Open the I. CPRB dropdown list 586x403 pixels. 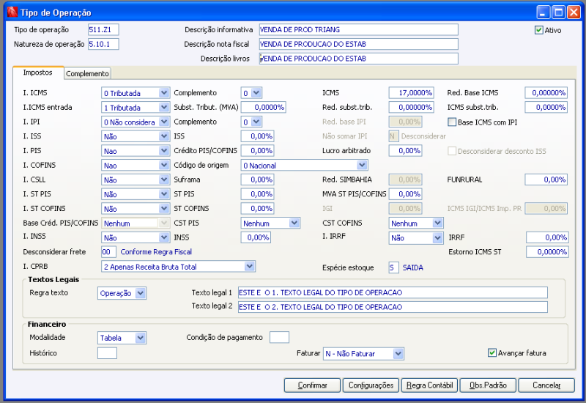coord(250,266)
